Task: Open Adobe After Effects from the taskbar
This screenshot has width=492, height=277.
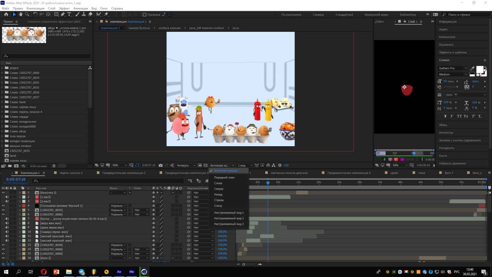Action: tap(119, 272)
